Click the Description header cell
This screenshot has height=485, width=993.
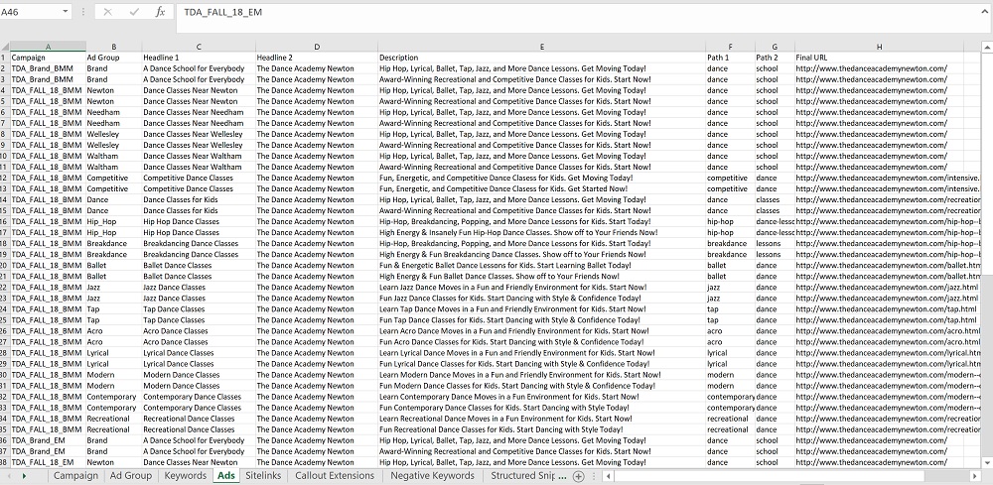[542, 58]
